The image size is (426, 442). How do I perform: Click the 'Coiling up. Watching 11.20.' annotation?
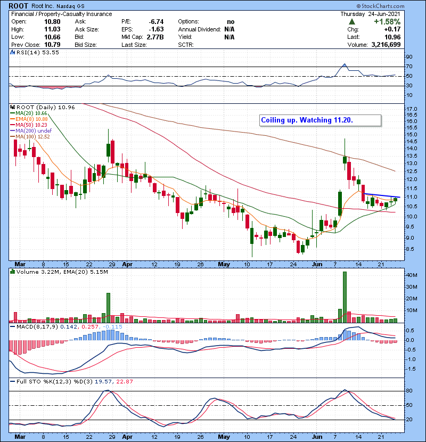pyautogui.click(x=321, y=120)
